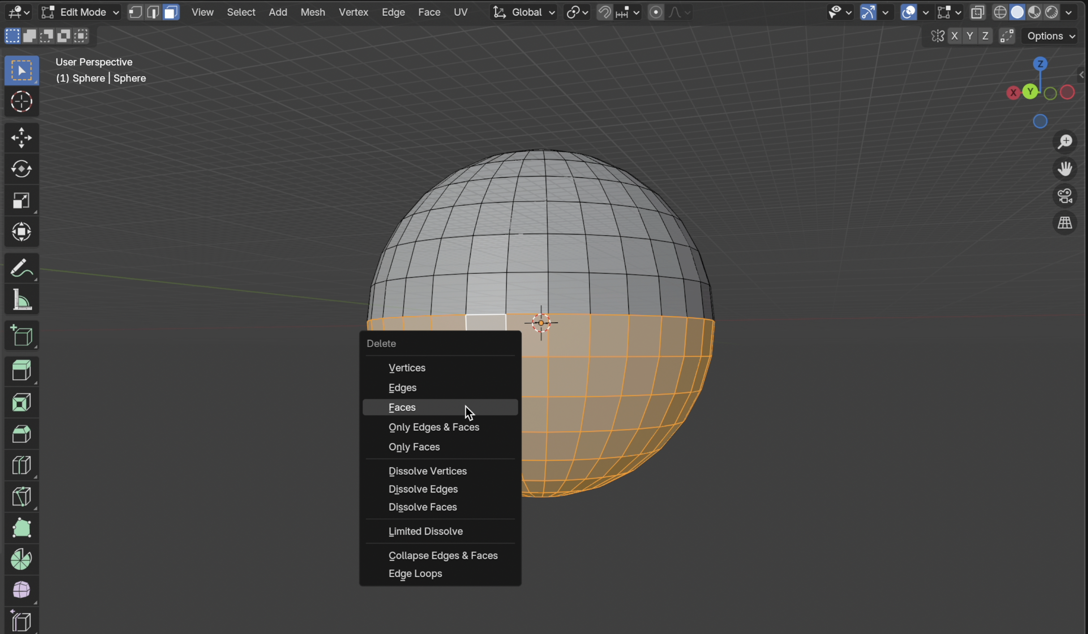Viewport: 1088px width, 634px height.
Task: Enable vertex select mode
Action: click(x=135, y=12)
